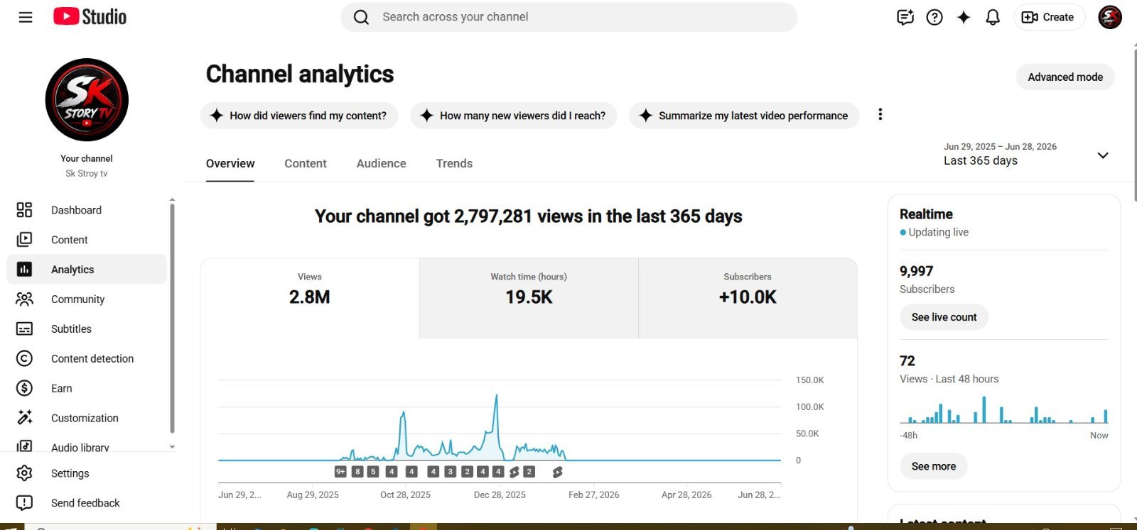Click the '8' video marker on chart
Viewport: 1137px width, 530px height.
(x=357, y=472)
